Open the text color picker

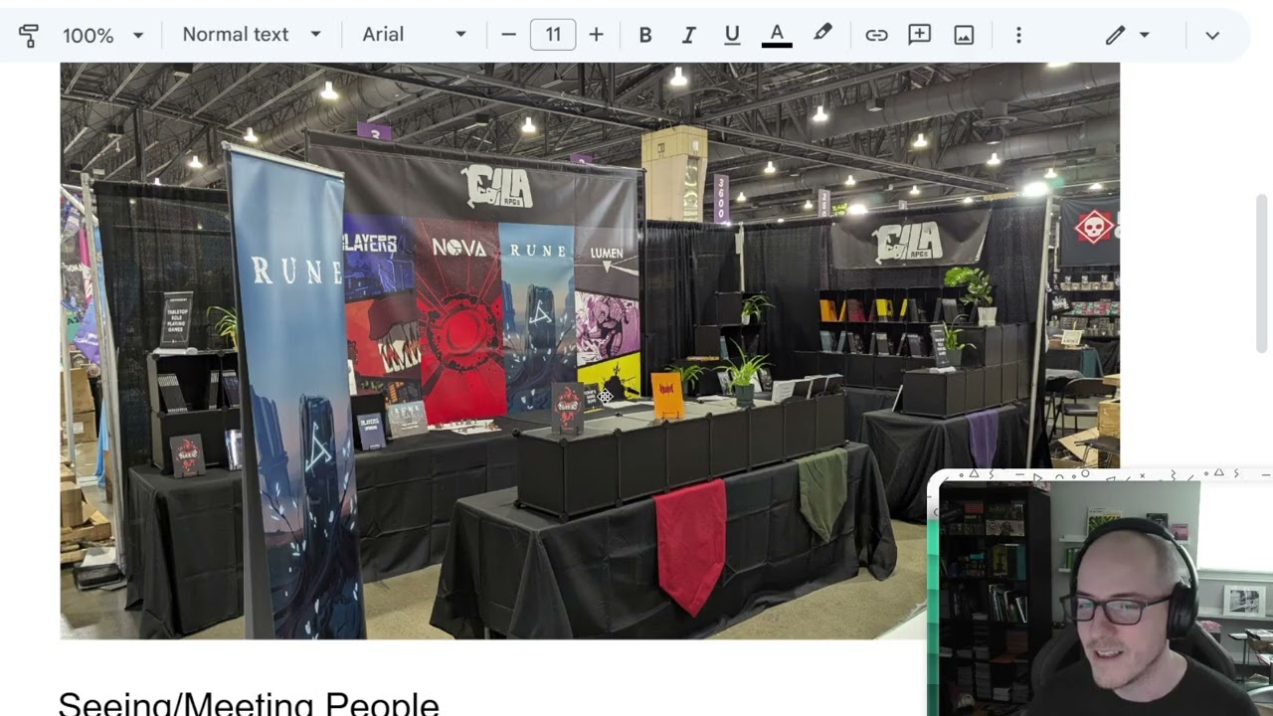click(x=777, y=35)
